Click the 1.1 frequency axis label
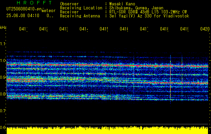Viewport: 211px width, 134px height. pos(3,44)
